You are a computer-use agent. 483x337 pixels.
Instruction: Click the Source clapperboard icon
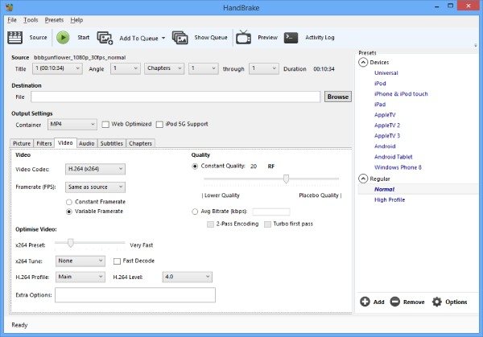14,38
